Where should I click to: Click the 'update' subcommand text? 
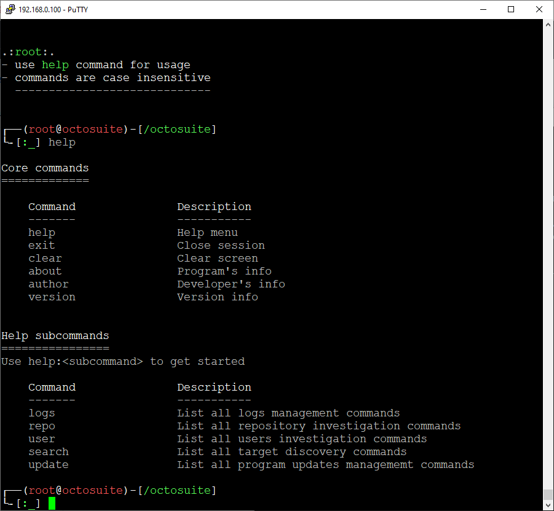pyautogui.click(x=49, y=465)
